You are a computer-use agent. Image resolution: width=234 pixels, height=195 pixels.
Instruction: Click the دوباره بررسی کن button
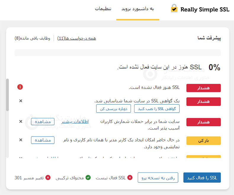pyautogui.click(x=113, y=108)
